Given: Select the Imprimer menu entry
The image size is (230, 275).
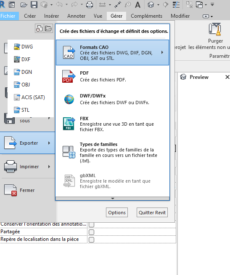Looking at the screenshot, I should pos(28,167).
